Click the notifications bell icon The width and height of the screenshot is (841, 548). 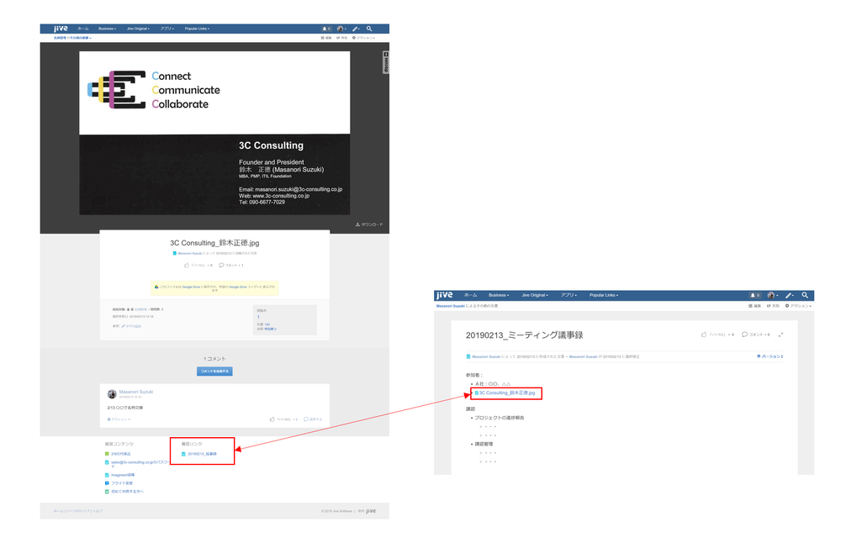(326, 28)
